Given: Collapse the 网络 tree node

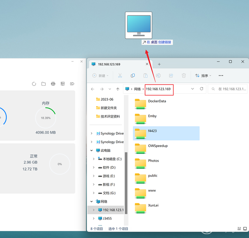Looking at the screenshot, I should (91, 202).
